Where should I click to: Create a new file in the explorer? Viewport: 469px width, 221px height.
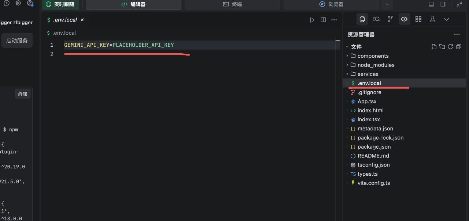434,47
